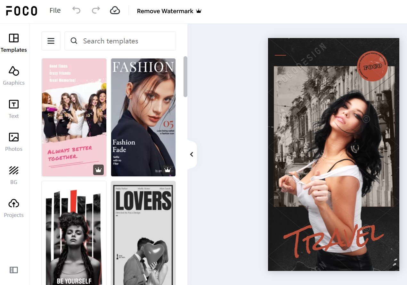Select the Always Better Together template
The width and height of the screenshot is (407, 285).
[x=74, y=117]
